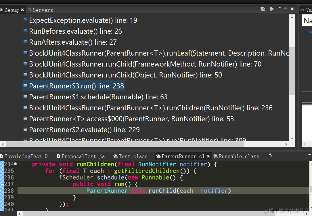
Task: Select RunAfters.evaluate() line: 27 frame
Action: 73,42
